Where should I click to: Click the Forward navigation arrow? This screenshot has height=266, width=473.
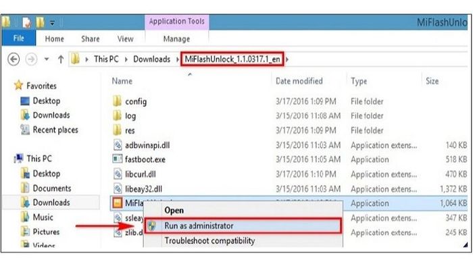click(x=31, y=59)
